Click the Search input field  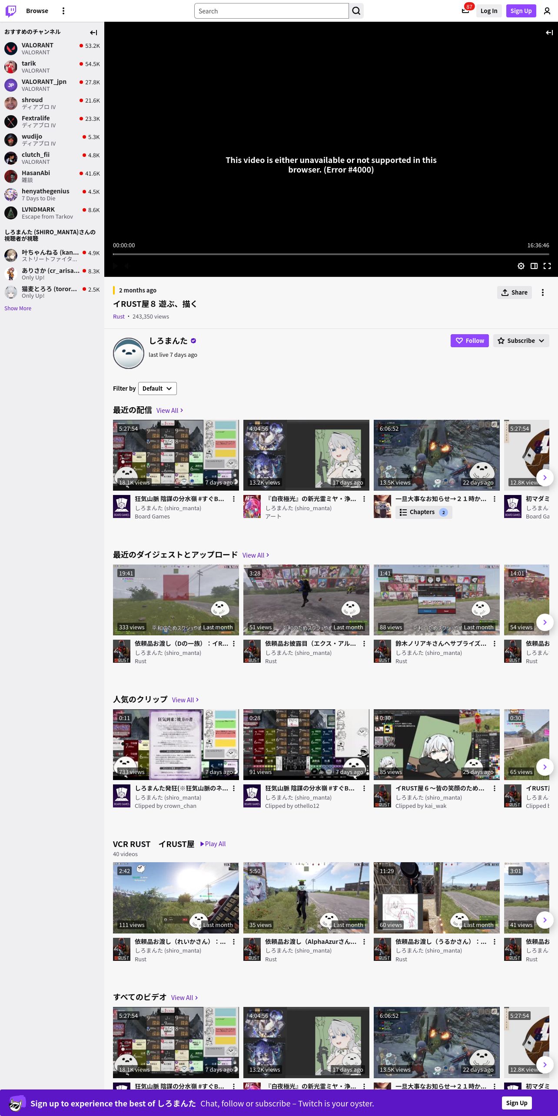(272, 11)
